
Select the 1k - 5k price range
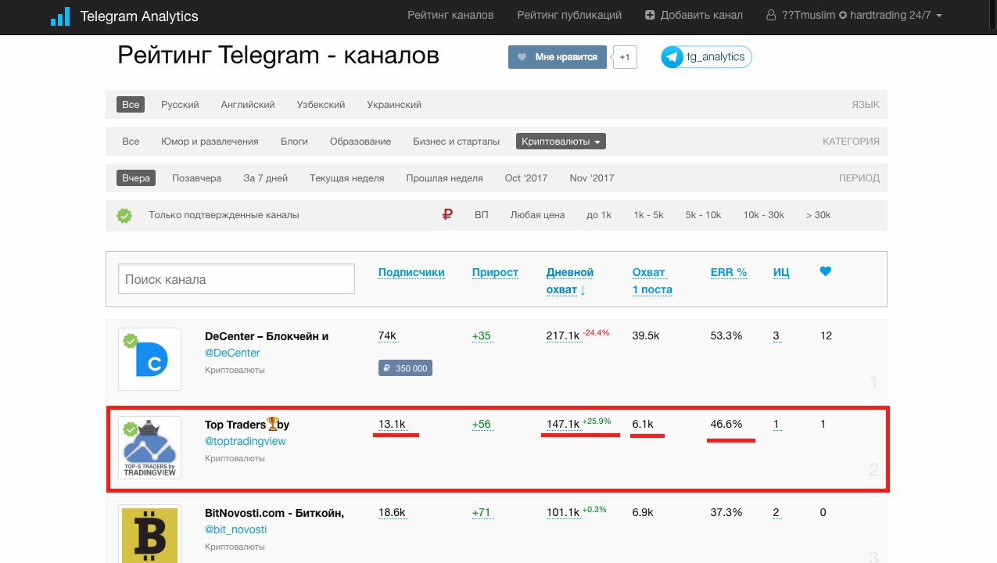pyautogui.click(x=648, y=215)
